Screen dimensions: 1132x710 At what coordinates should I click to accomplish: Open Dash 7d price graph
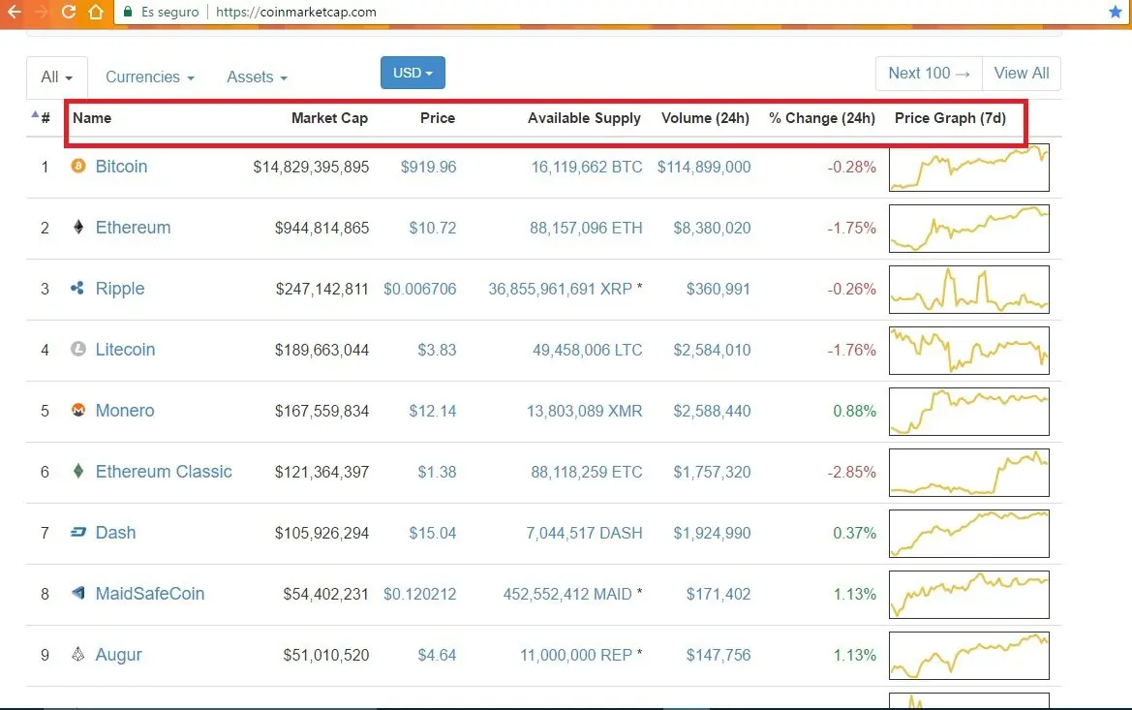(x=969, y=534)
